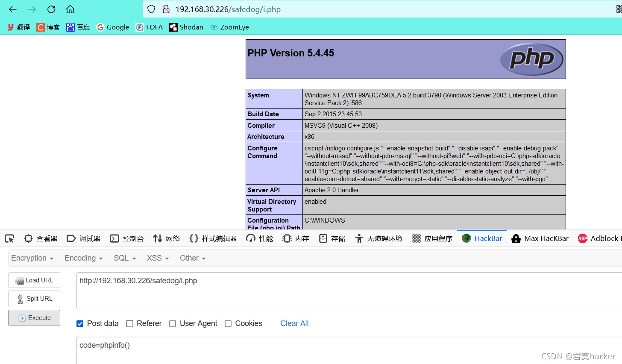Reload the current page
The height and width of the screenshot is (364, 622).
point(51,9)
